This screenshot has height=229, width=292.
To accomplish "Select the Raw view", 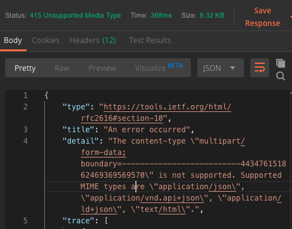I will pos(62,68).
